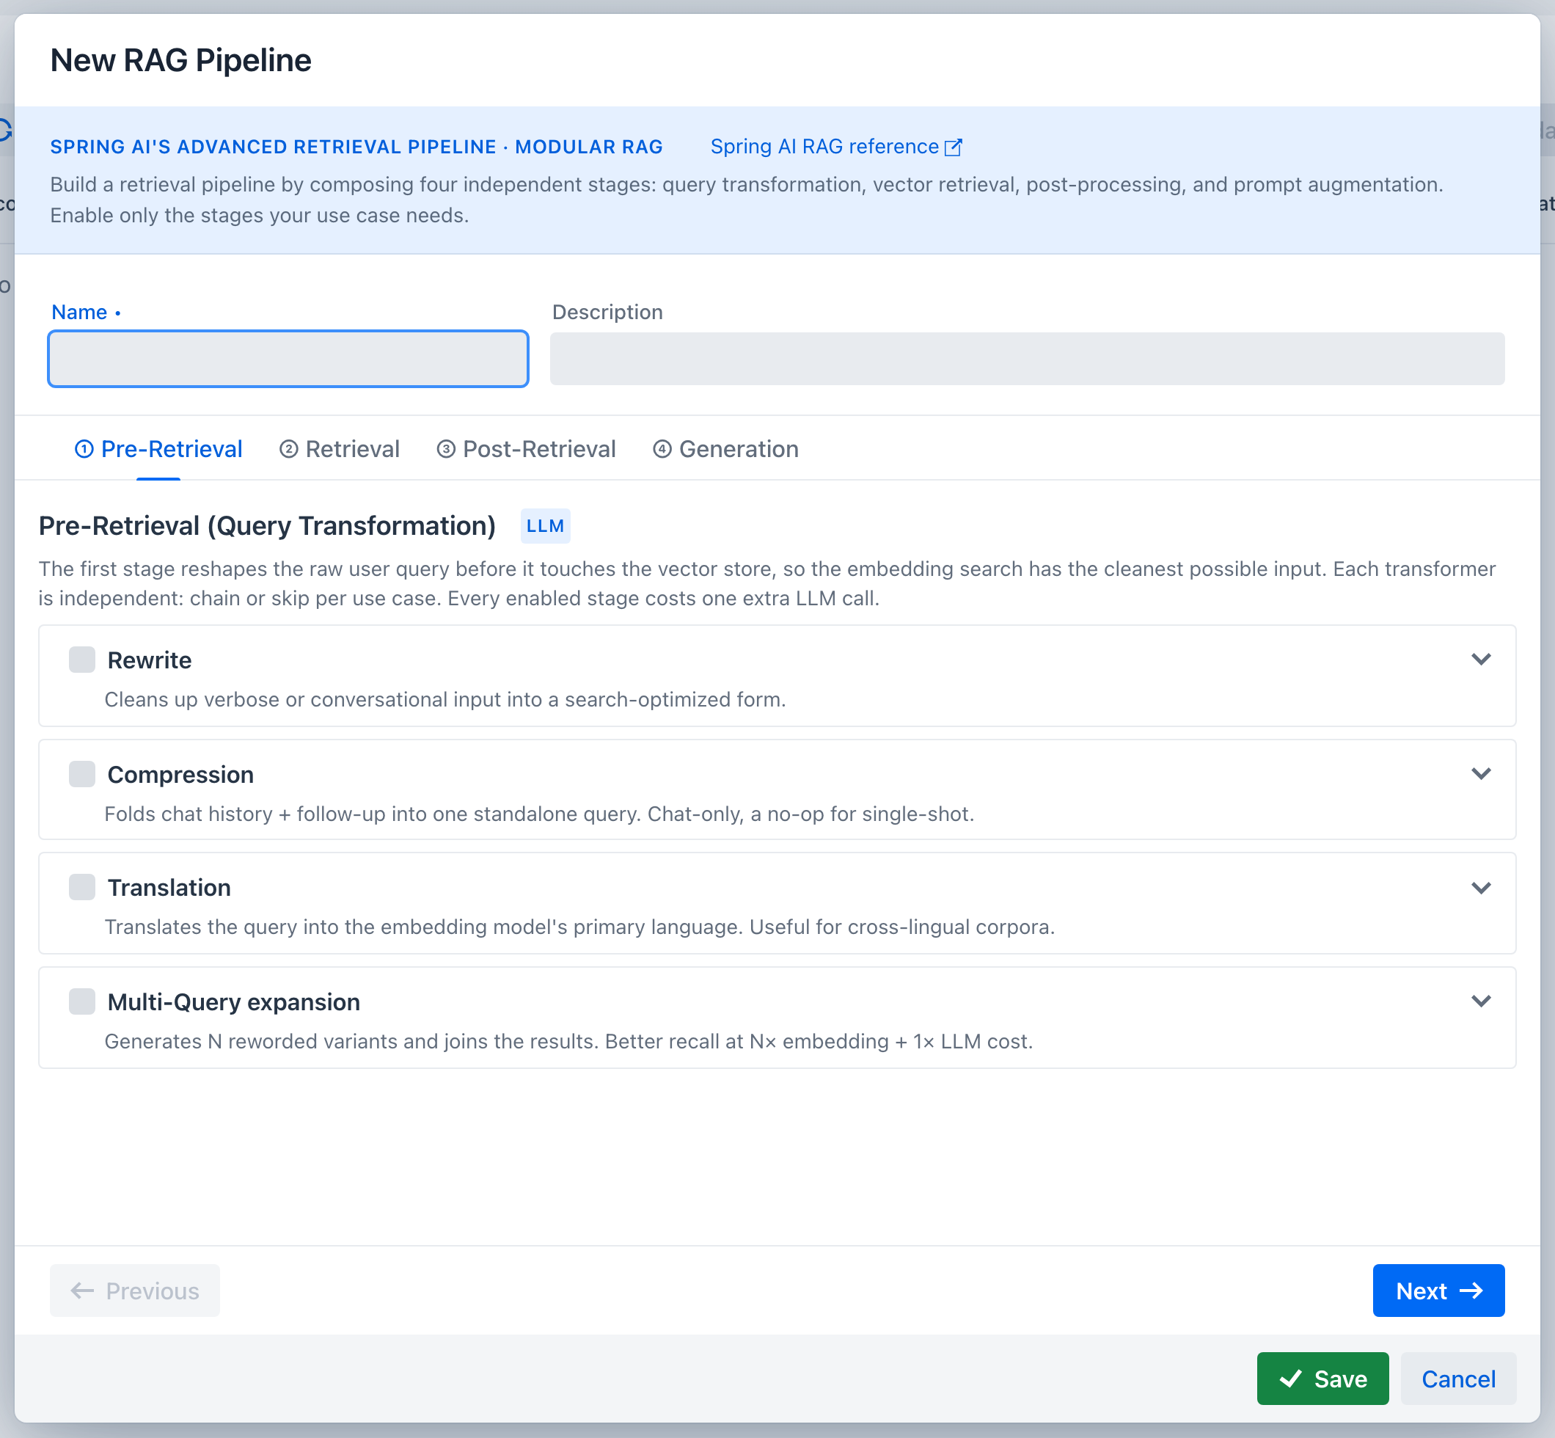Click the external-link icon beside RAG reference
1555x1438 pixels.
click(x=953, y=147)
